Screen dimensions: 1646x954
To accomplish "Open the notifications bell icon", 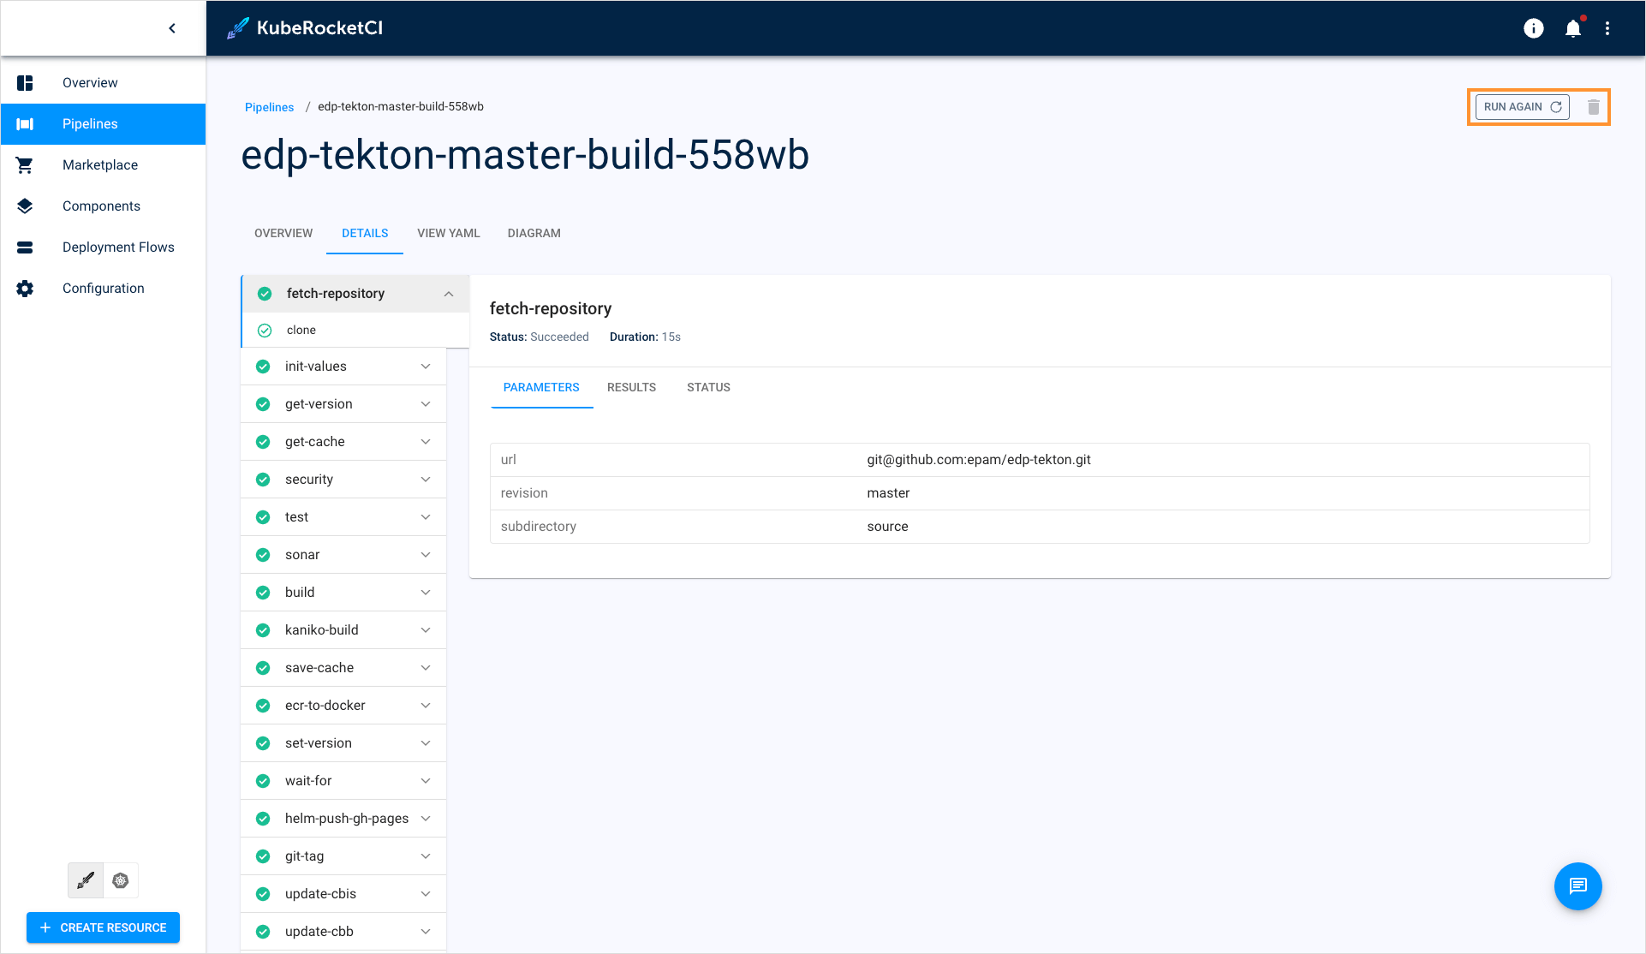I will pyautogui.click(x=1572, y=29).
